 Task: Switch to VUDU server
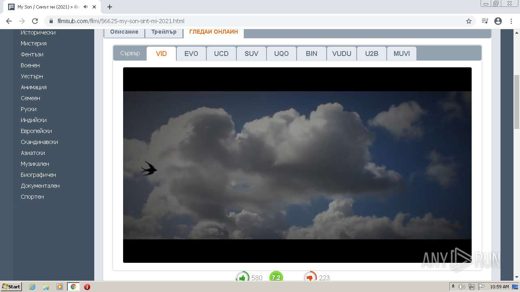[342, 54]
